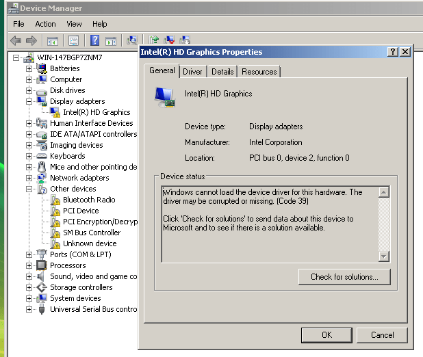The image size is (423, 357).
Task: Click the Update Driver Software toolbar icon
Action: (x=154, y=41)
